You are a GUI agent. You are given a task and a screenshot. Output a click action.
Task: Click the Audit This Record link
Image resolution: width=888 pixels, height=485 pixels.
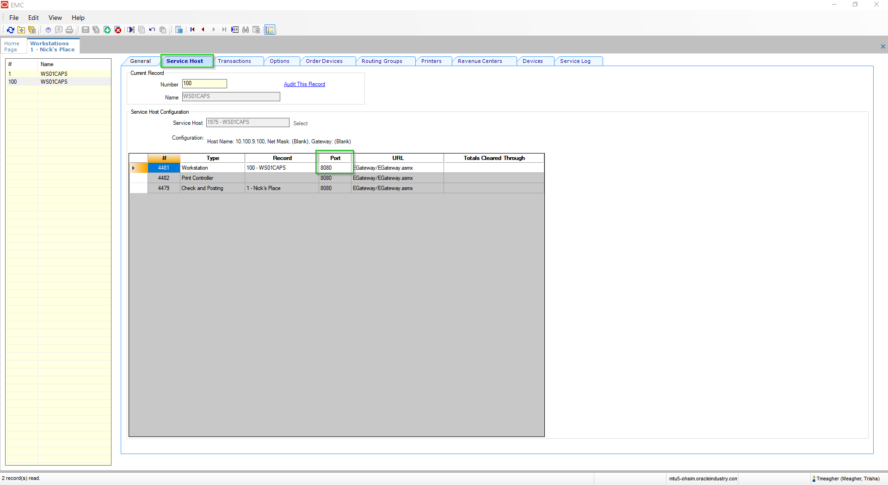pos(304,84)
